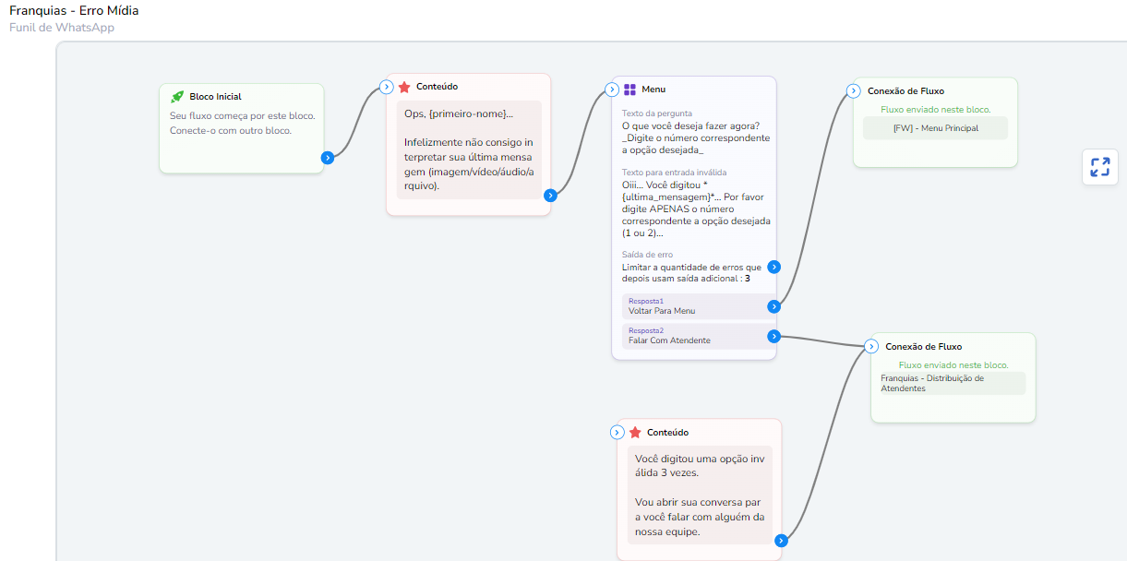Click the input chevron of the invalid-option Conteúdo block
Image resolution: width=1127 pixels, height=561 pixels.
617,433
